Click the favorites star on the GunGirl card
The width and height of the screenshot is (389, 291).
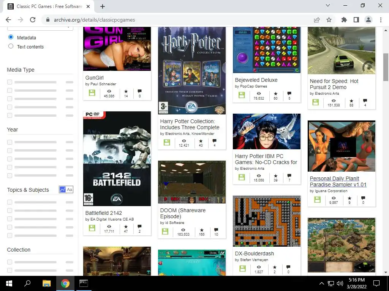point(126,91)
